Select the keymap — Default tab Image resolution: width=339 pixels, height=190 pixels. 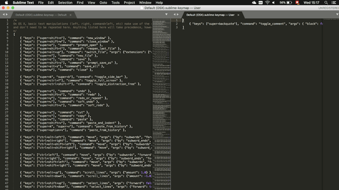coord(41,15)
